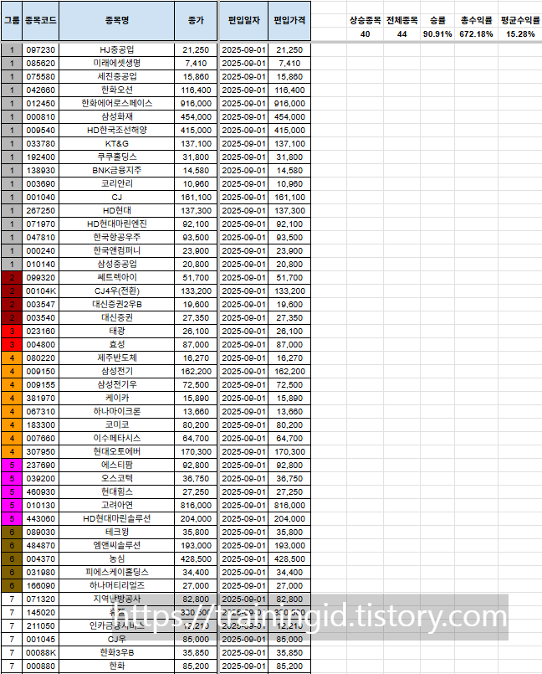Select the stock code cell 097230

(x=40, y=50)
